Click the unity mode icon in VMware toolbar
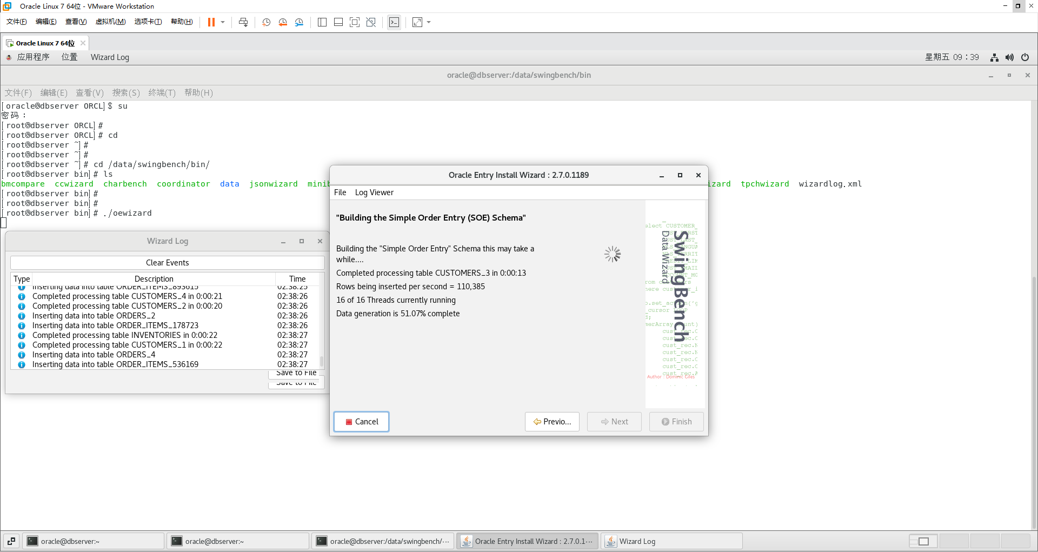The width and height of the screenshot is (1038, 552). click(x=371, y=22)
